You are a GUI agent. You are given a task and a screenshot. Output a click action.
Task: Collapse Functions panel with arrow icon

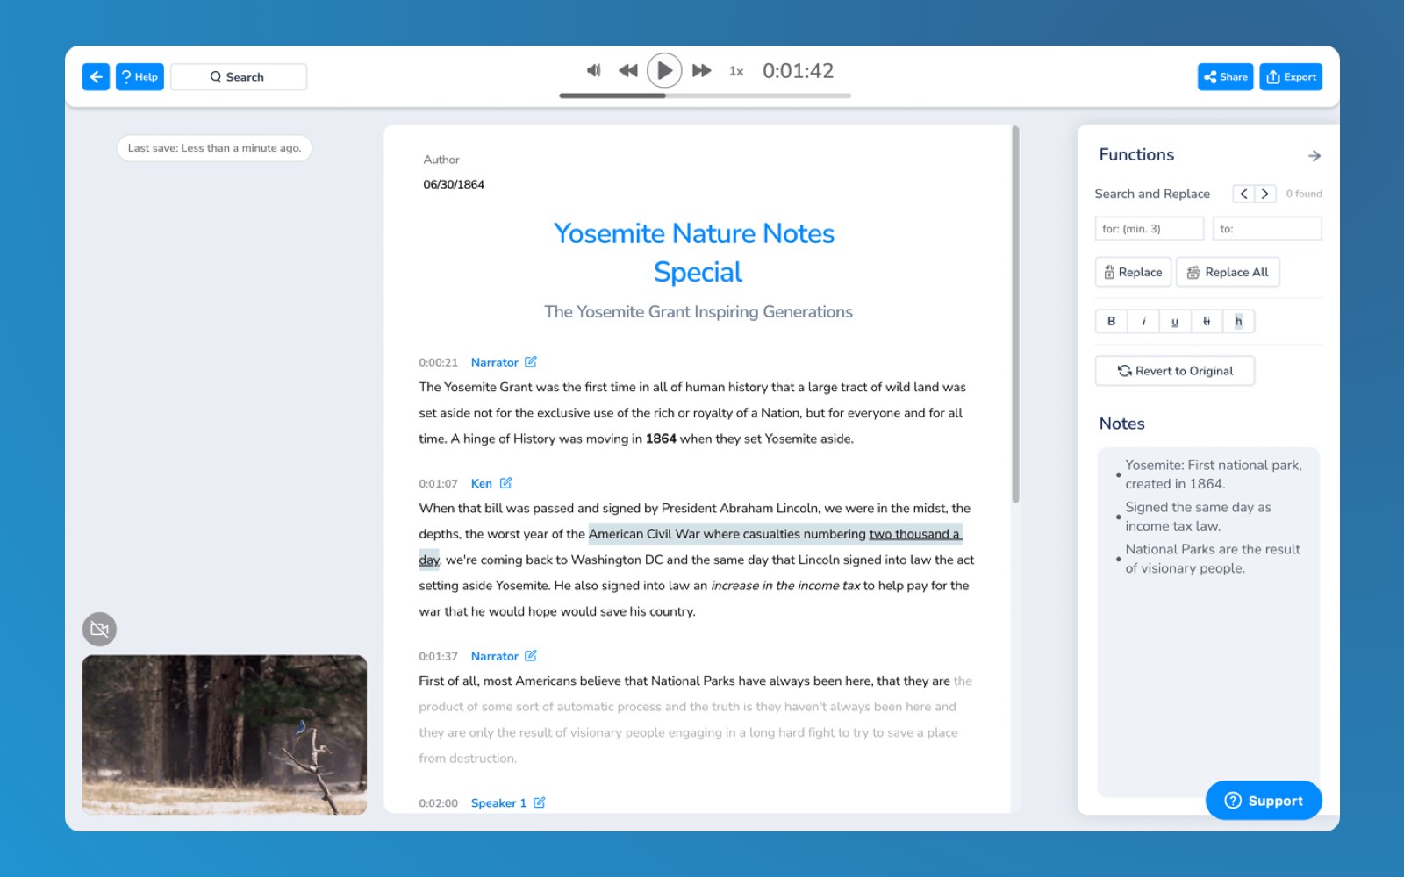[1314, 156]
